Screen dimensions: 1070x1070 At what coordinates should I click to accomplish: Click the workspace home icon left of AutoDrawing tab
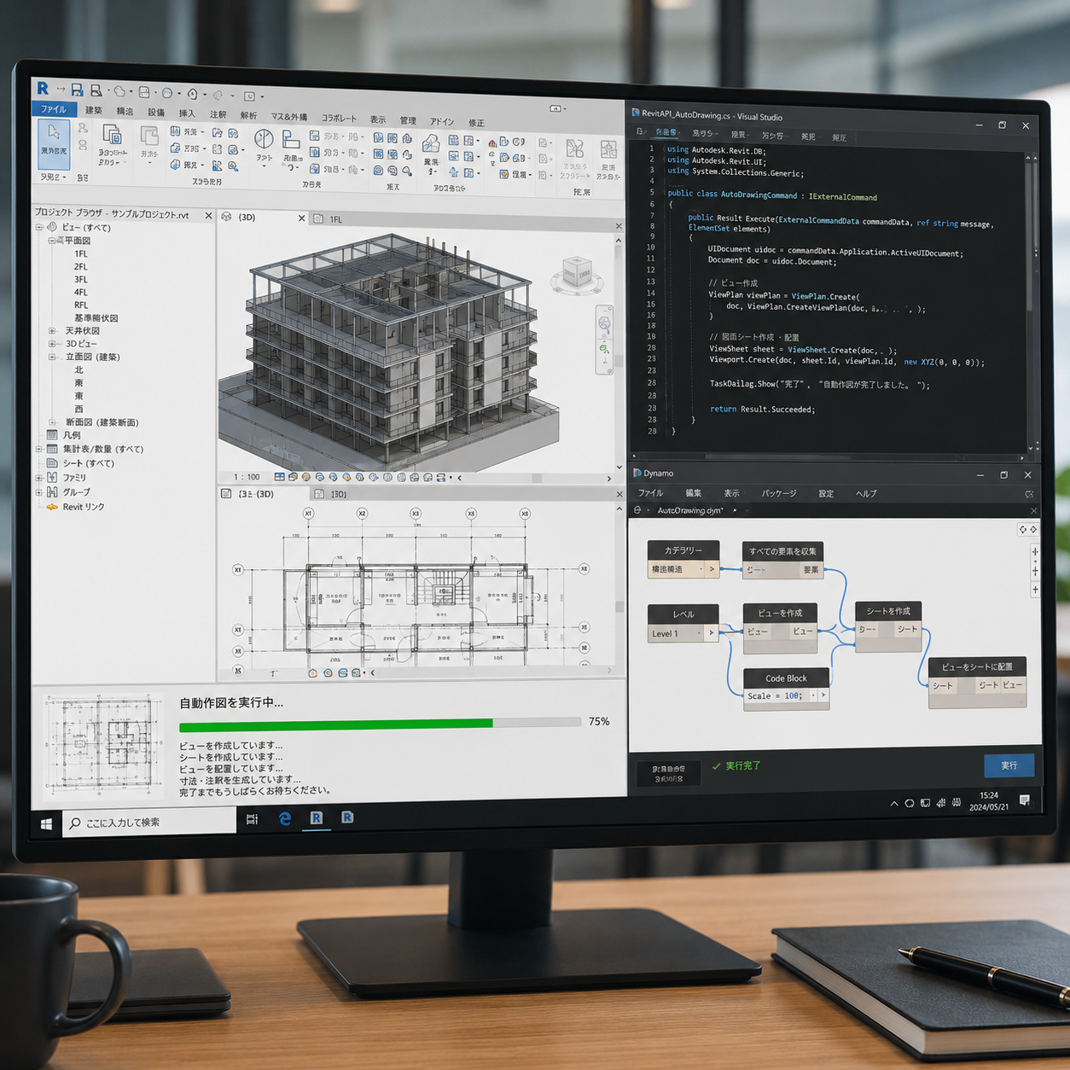pyautogui.click(x=637, y=510)
